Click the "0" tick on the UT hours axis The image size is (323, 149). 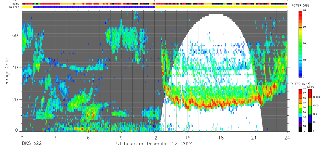pos(22,137)
